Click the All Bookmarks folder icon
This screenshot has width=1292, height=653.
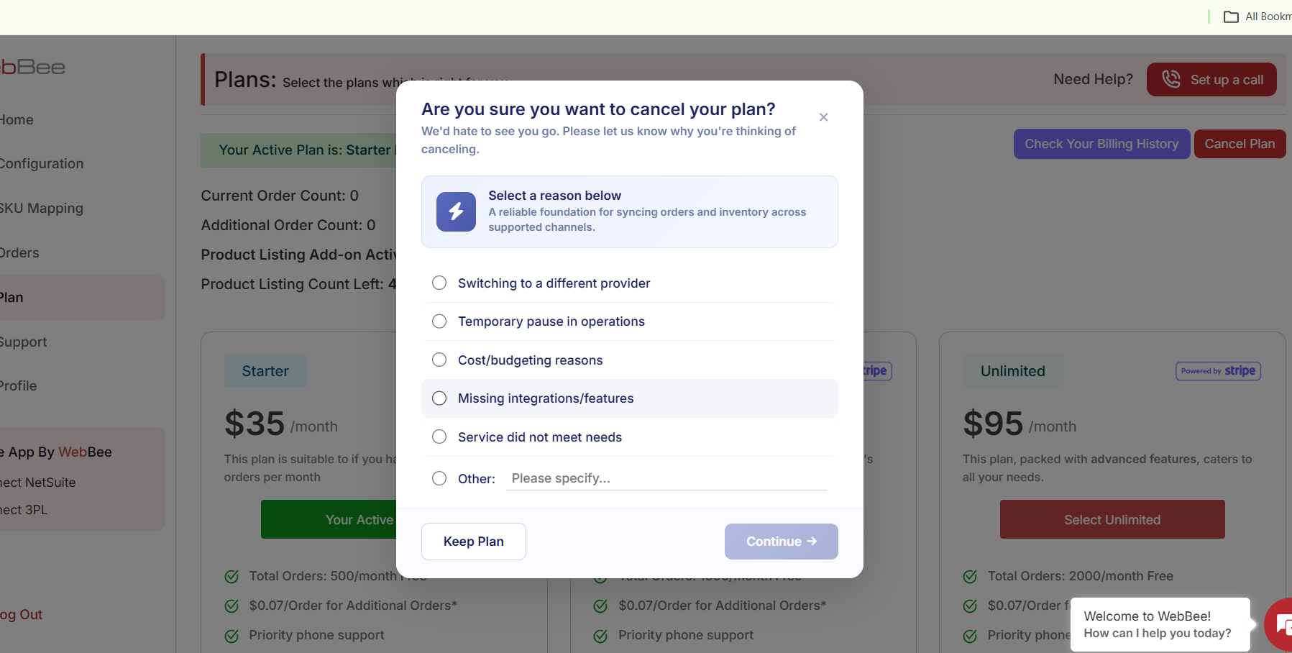1231,17
